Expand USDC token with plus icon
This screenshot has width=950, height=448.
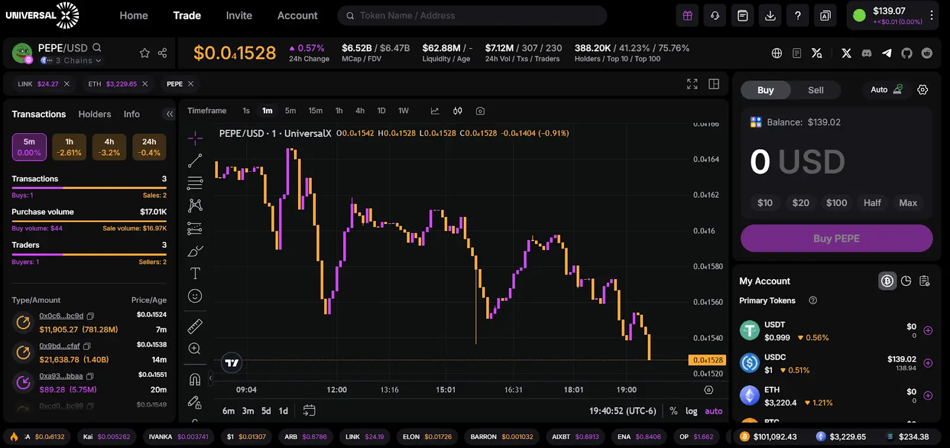928,363
